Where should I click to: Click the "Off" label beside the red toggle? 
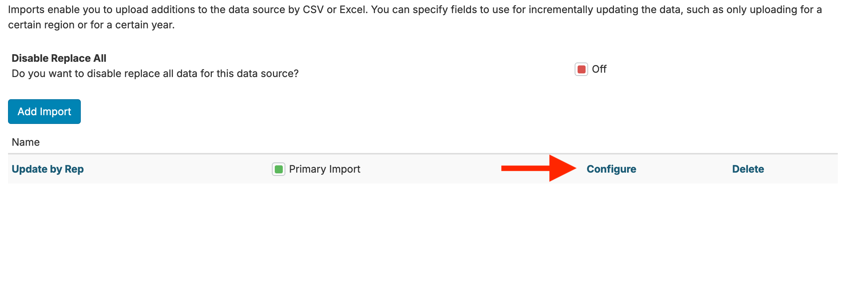pyautogui.click(x=599, y=69)
